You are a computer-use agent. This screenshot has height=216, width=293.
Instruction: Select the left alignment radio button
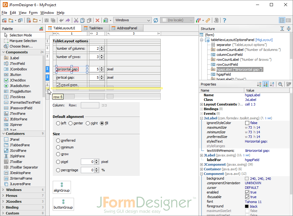(58, 123)
